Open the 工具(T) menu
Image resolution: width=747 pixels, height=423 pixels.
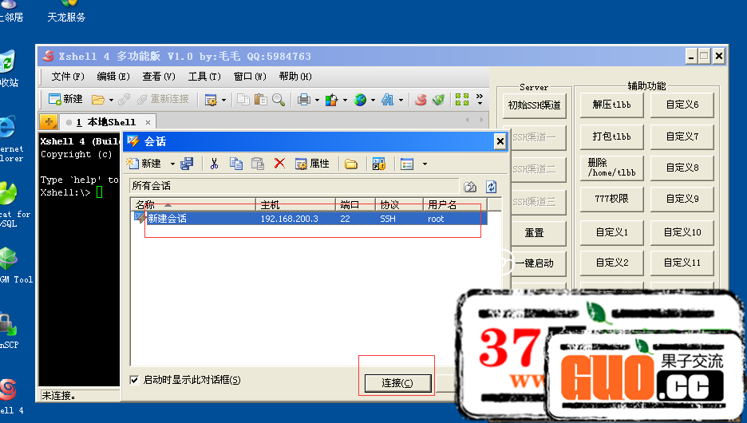(204, 77)
